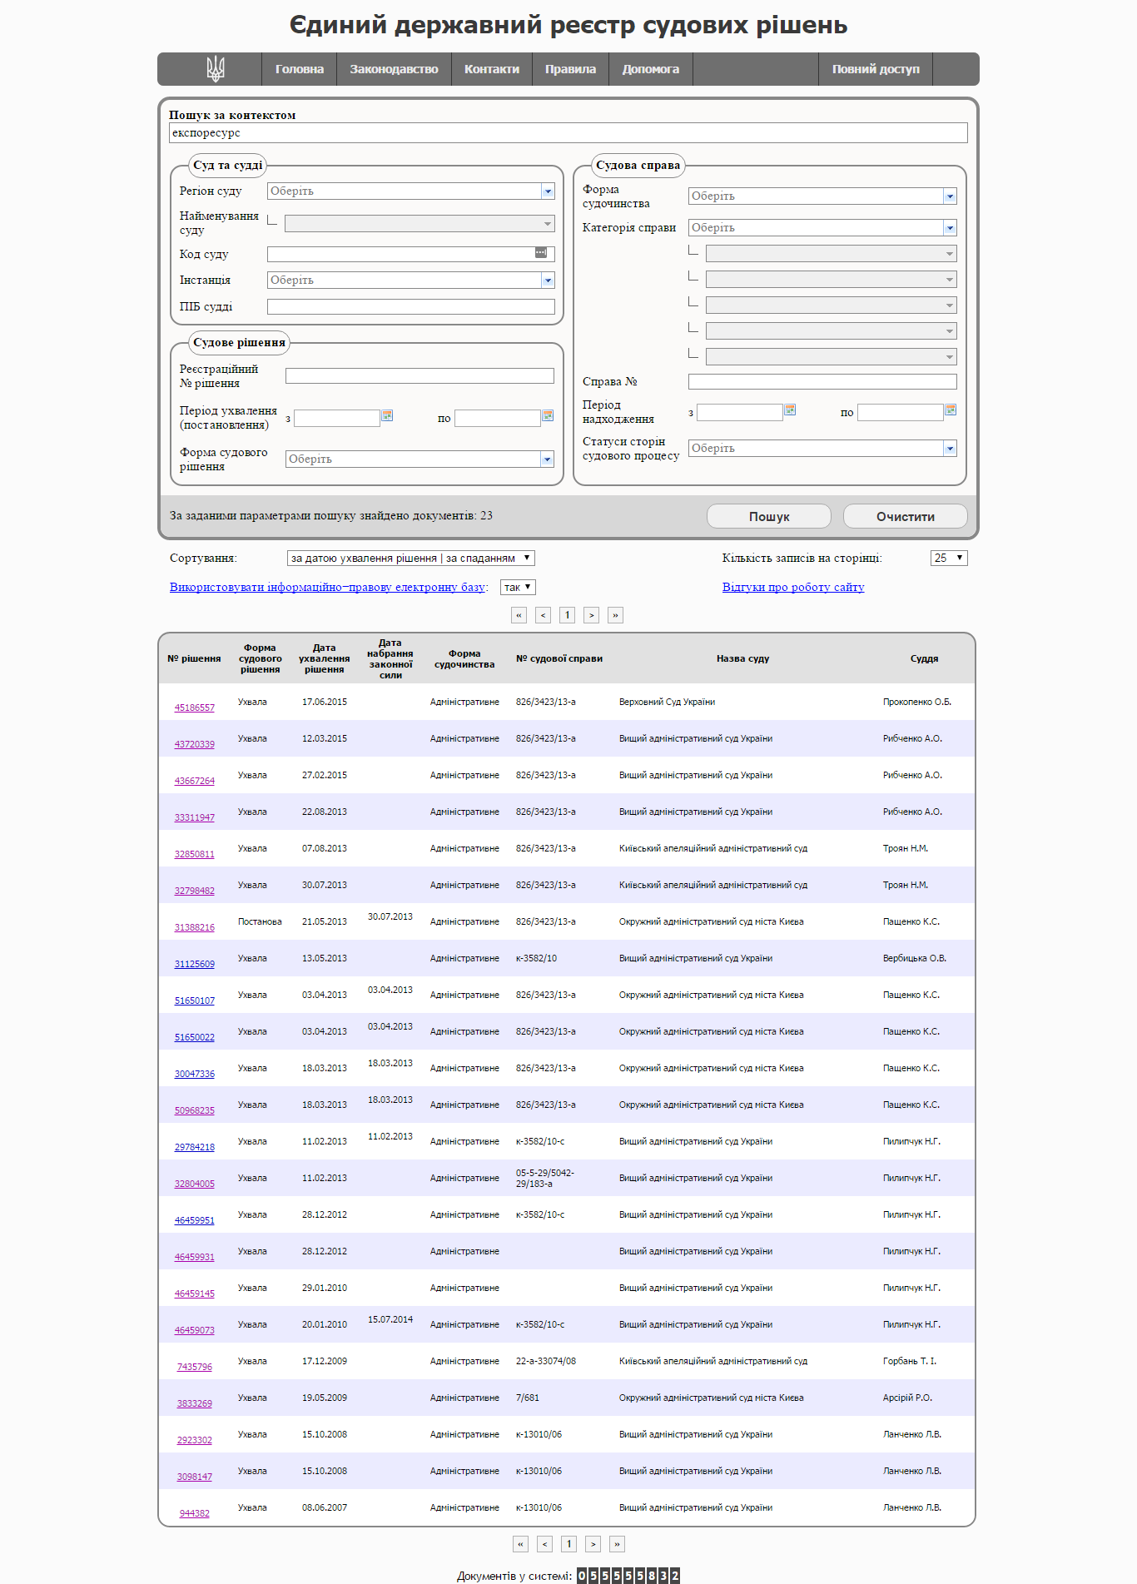Open the Повний доступ menu item
The height and width of the screenshot is (1584, 1137).
coord(876,69)
